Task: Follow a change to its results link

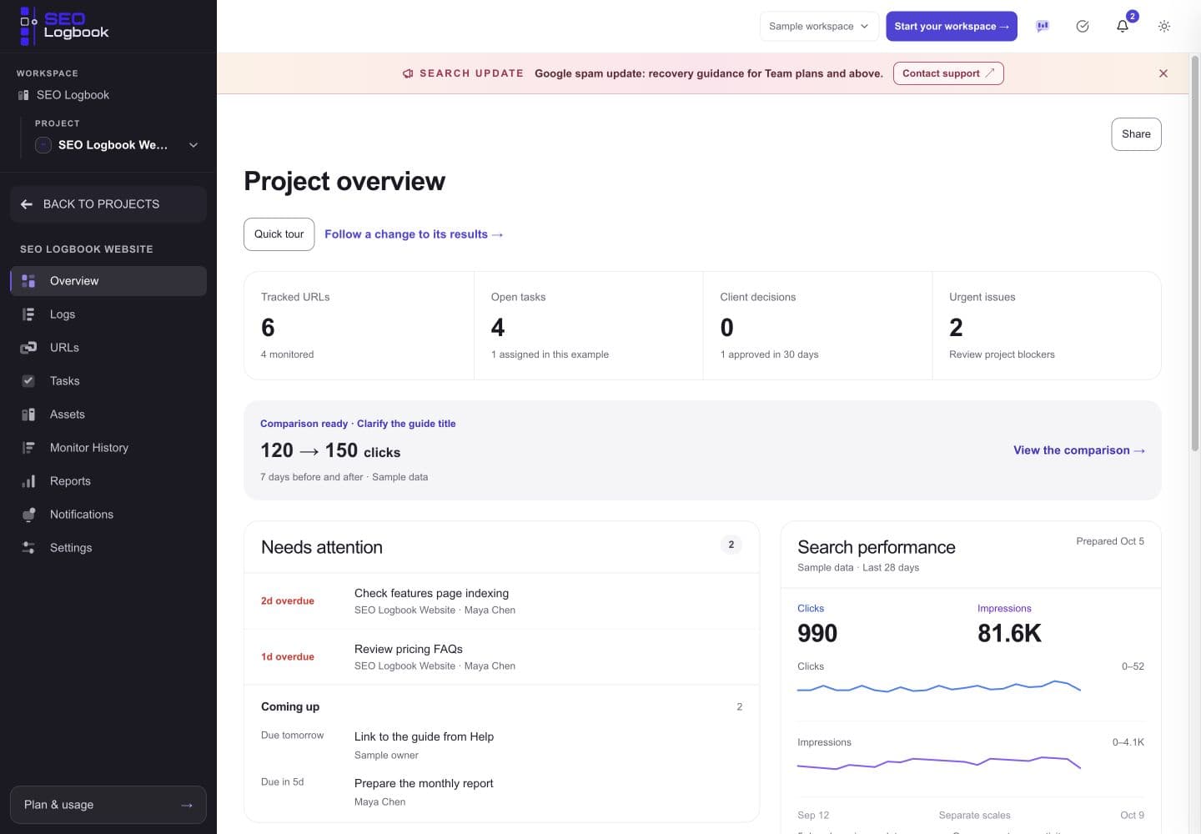Action: [x=414, y=234]
